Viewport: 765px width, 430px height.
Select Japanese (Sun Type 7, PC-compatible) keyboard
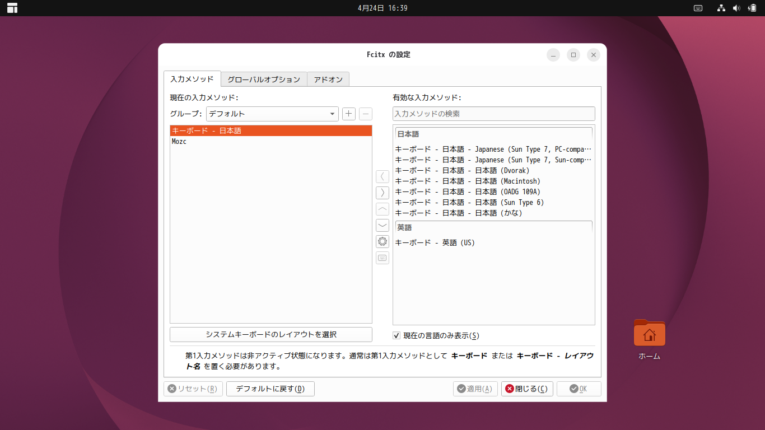[493, 149]
